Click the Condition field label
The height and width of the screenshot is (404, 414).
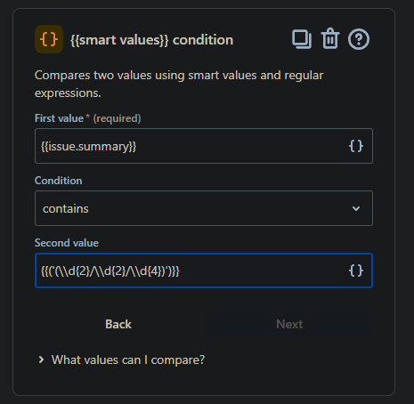(59, 181)
